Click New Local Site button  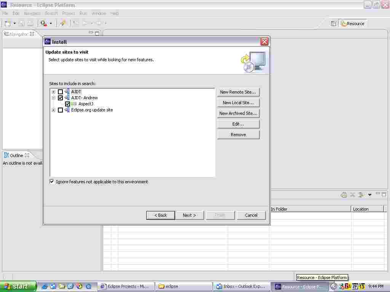pos(238,103)
